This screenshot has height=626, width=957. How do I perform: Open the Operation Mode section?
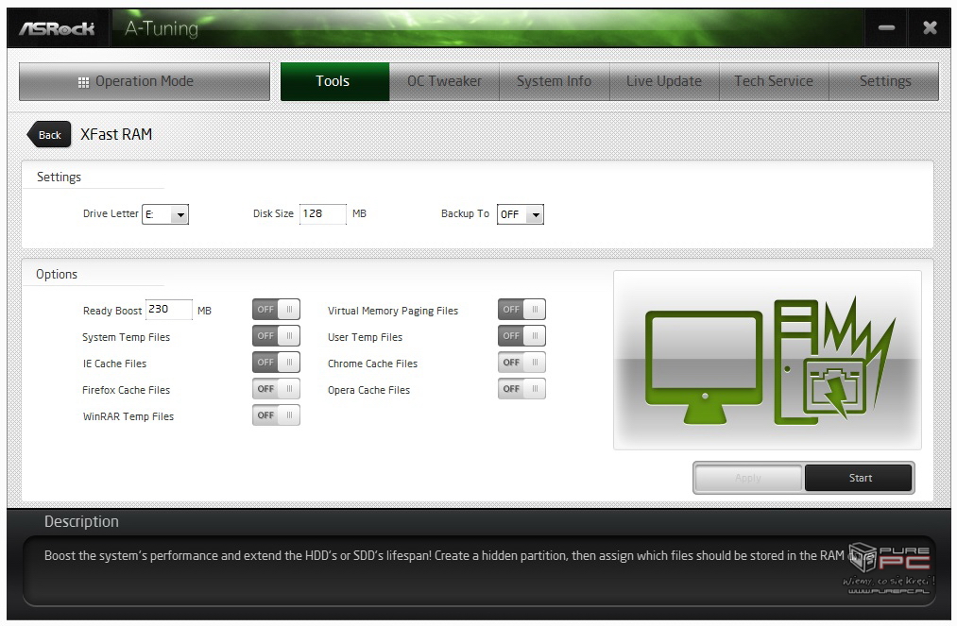coord(144,81)
